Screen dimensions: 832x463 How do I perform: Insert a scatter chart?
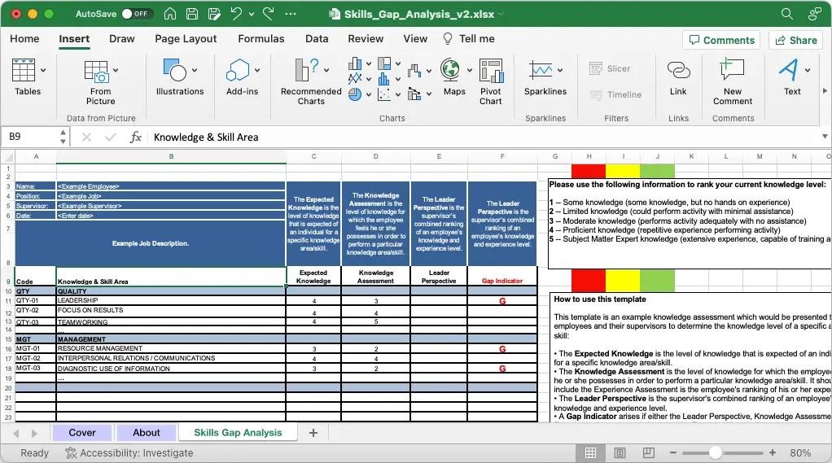[384, 94]
